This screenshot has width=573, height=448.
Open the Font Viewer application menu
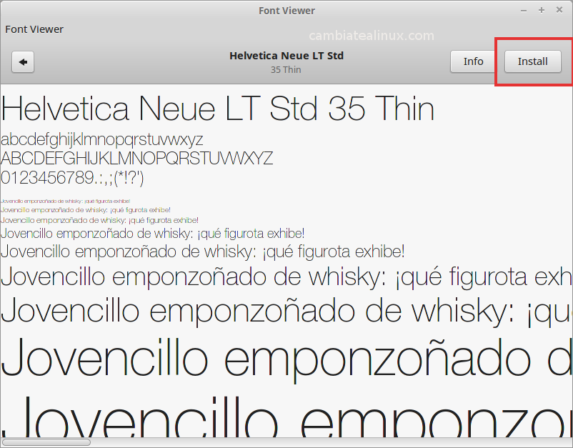click(x=34, y=29)
